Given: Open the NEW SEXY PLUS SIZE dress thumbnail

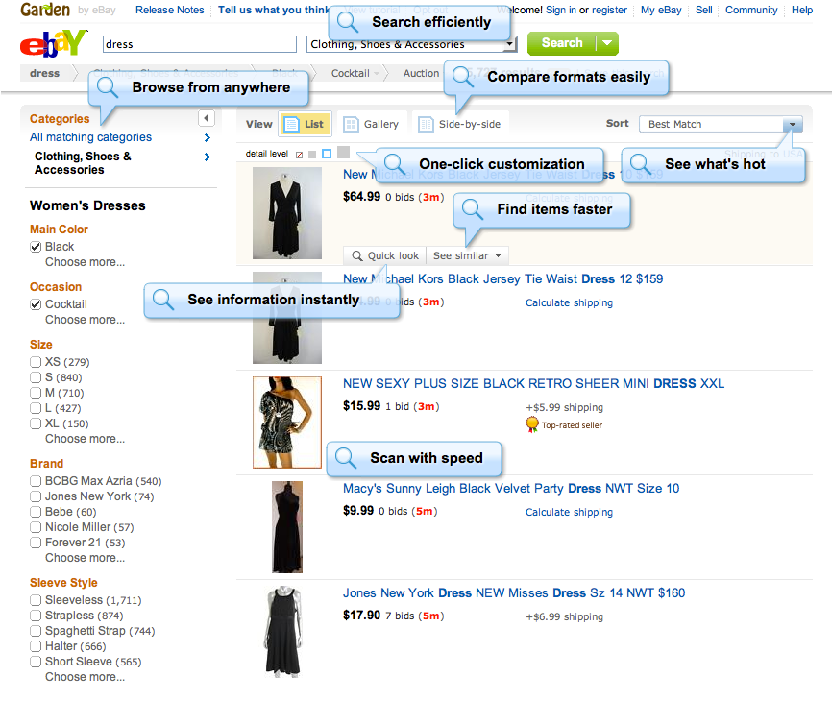Looking at the screenshot, I should [287, 423].
